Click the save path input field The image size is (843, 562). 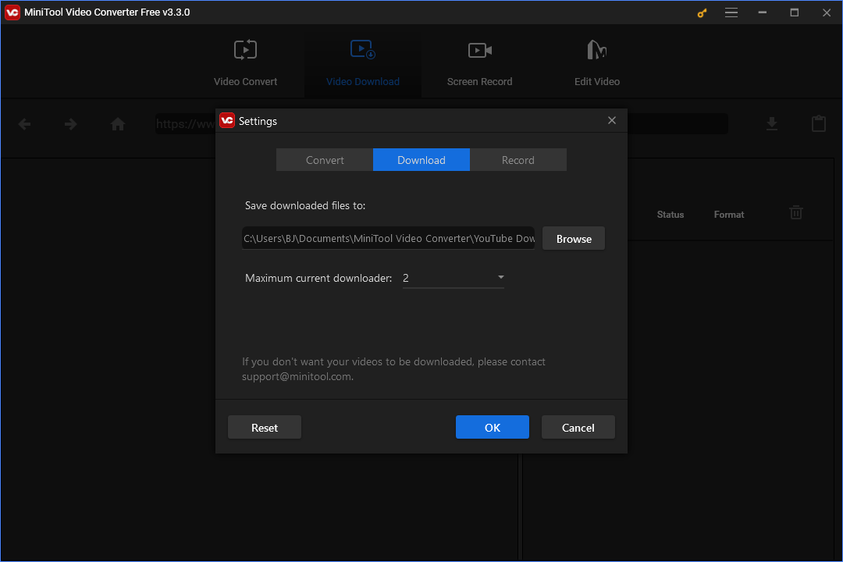(388, 238)
